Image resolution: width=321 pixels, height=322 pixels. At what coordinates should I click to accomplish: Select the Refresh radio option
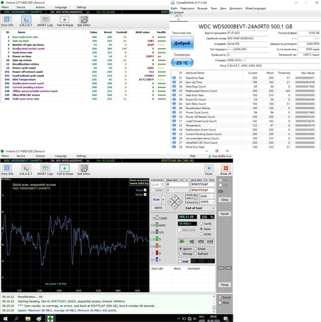coord(196,254)
